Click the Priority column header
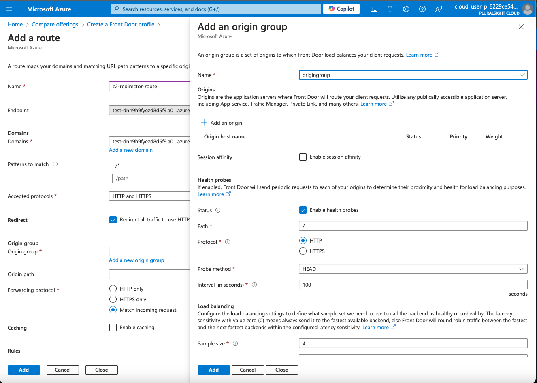This screenshot has width=537, height=383. coord(458,136)
